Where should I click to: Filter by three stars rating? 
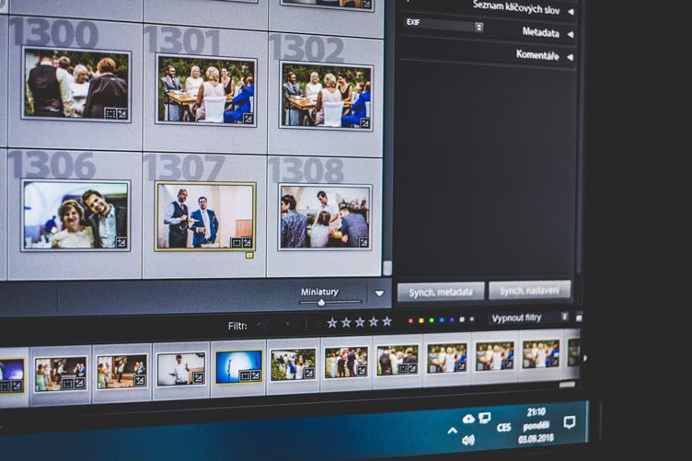[x=360, y=322]
